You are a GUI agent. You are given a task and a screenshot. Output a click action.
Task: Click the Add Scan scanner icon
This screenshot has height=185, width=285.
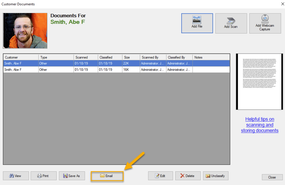click(231, 21)
